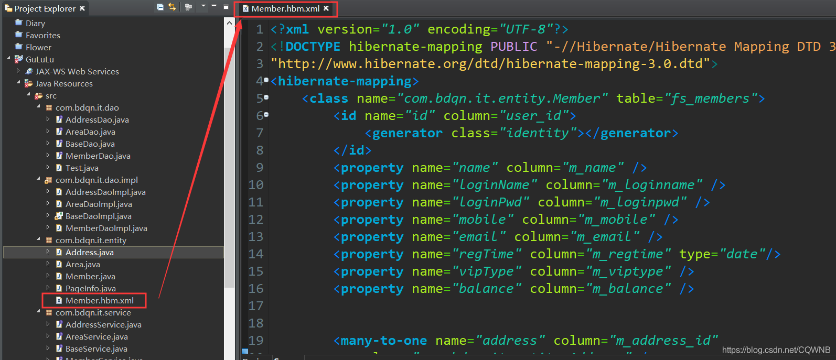
Task: Collapse com.bdqn.it.dao.impl package
Action: [38, 179]
